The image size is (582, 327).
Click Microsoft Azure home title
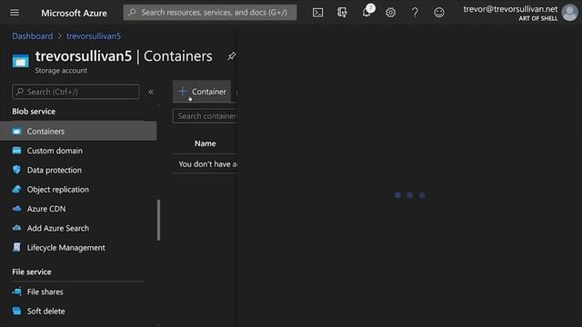tap(74, 13)
